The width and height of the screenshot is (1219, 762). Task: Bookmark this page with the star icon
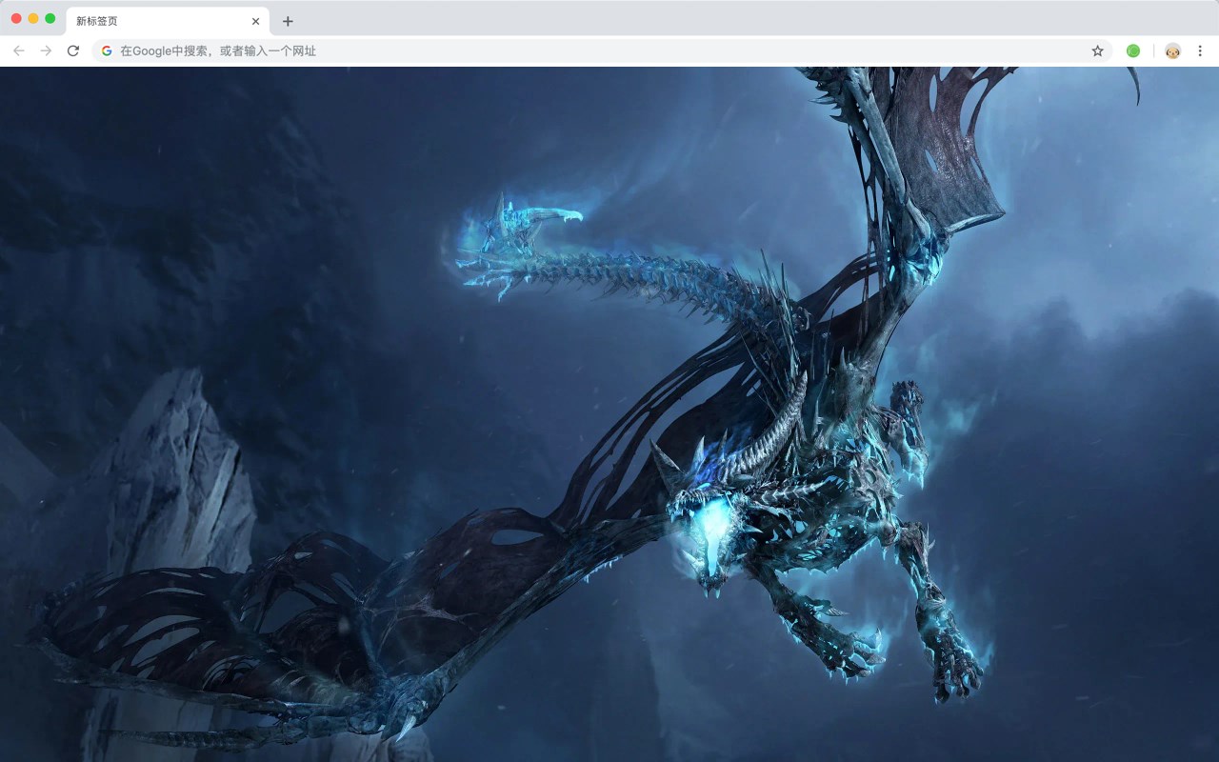click(x=1097, y=50)
